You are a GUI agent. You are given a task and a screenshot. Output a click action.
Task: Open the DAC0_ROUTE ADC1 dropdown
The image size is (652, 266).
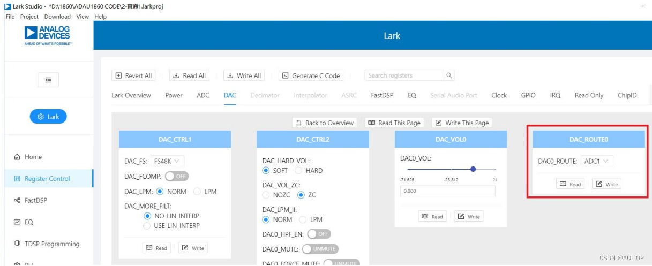(x=597, y=161)
